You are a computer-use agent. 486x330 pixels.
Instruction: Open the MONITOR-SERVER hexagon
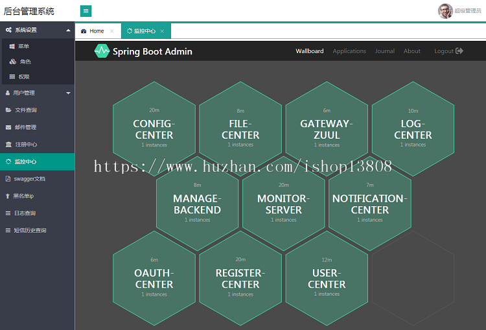pos(284,204)
